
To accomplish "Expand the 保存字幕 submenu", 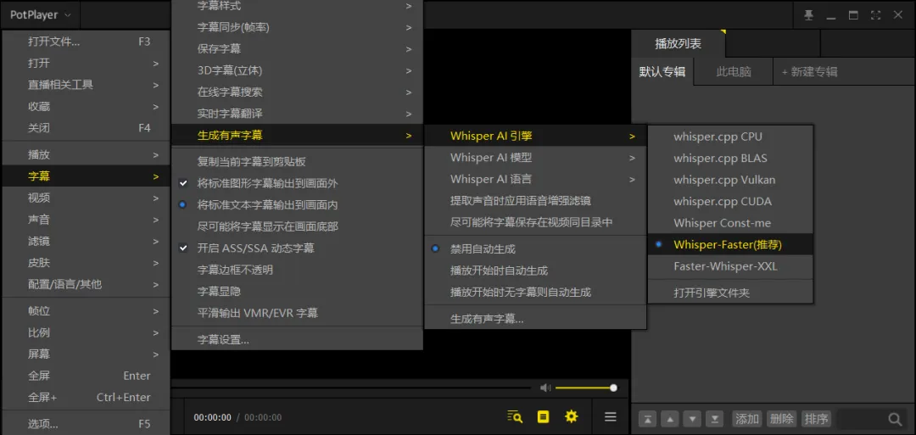I will click(x=297, y=49).
